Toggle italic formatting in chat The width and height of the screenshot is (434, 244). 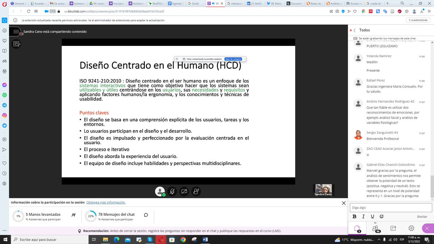(363, 217)
